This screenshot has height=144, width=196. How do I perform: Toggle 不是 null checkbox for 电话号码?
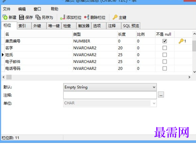point(164,68)
